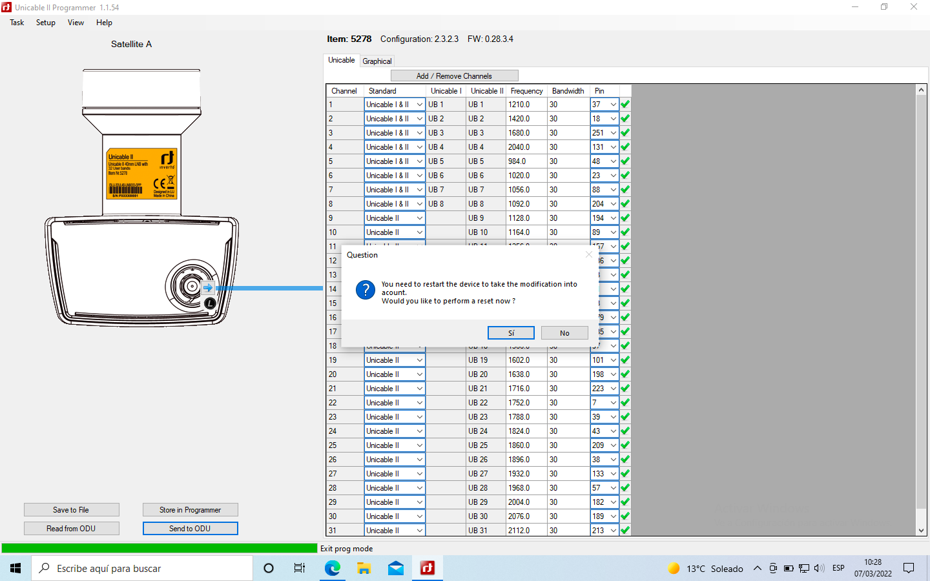930x581 pixels.
Task: Click the Windows Start button
Action: click(x=15, y=568)
